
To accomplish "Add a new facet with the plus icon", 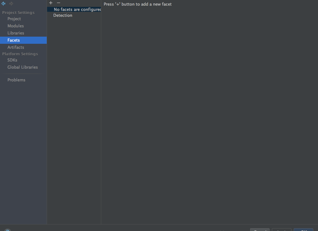I will 51,3.
